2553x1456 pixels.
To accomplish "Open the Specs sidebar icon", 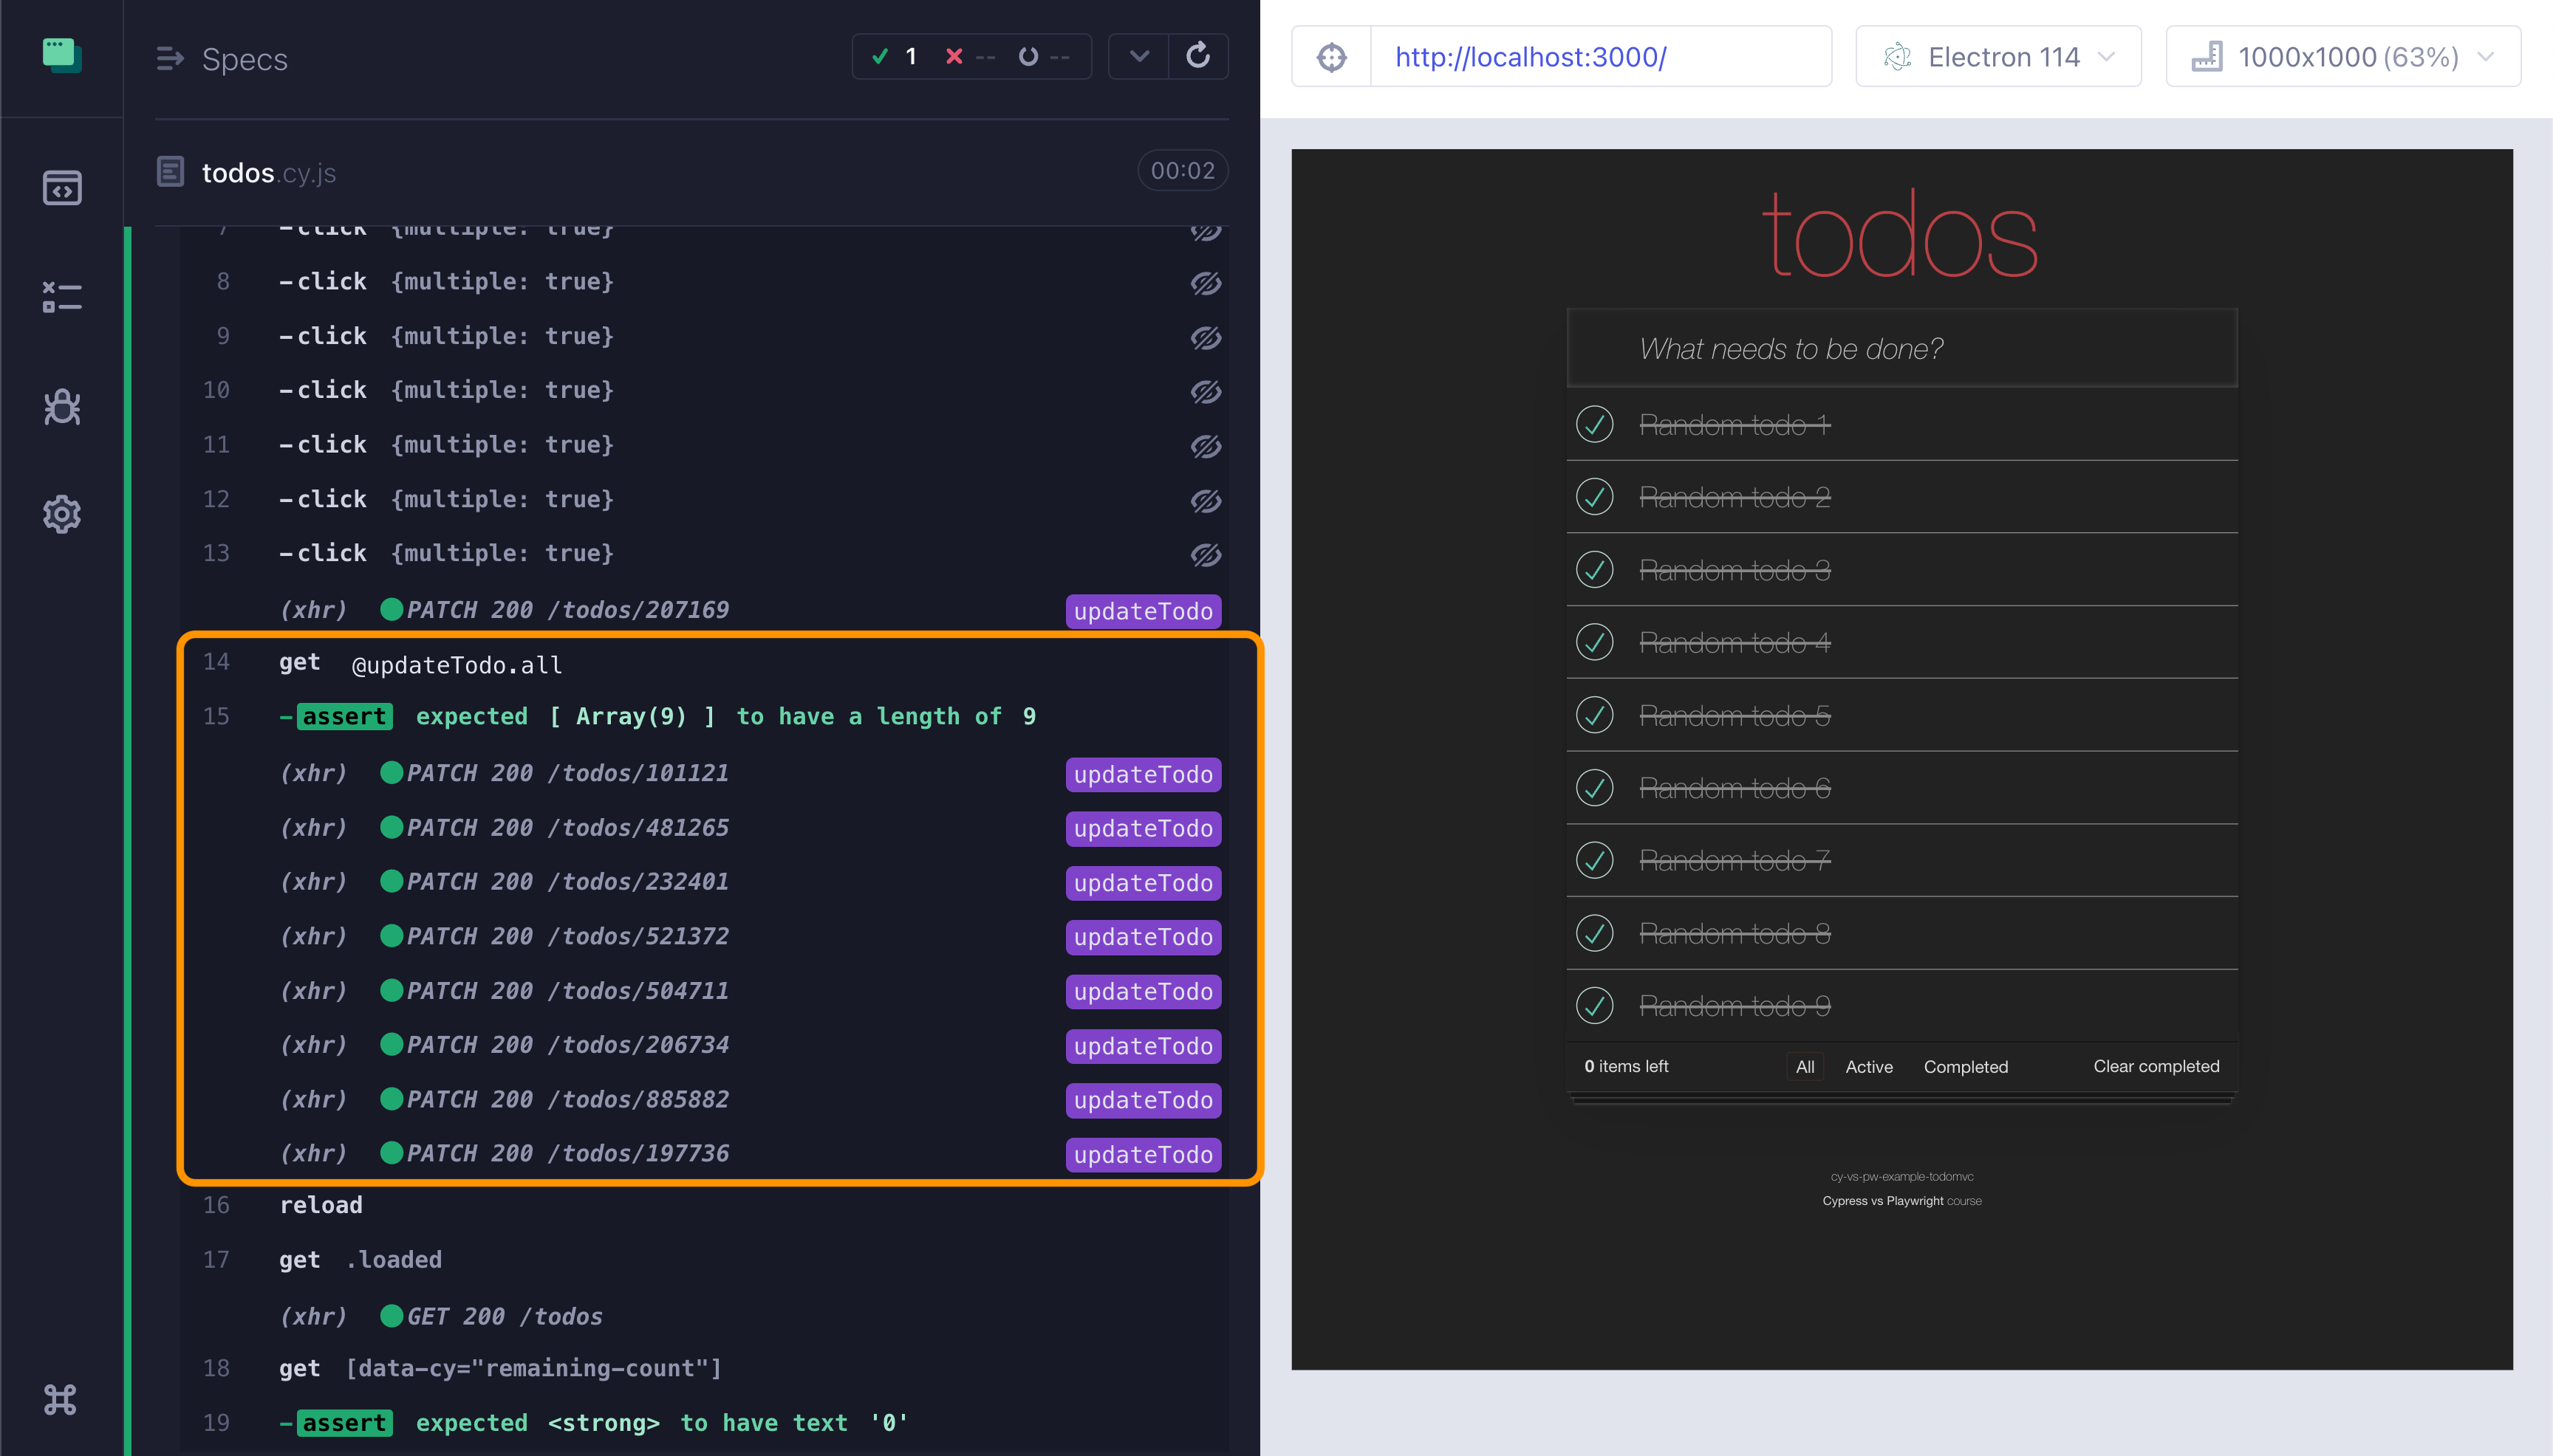I will pos(62,188).
